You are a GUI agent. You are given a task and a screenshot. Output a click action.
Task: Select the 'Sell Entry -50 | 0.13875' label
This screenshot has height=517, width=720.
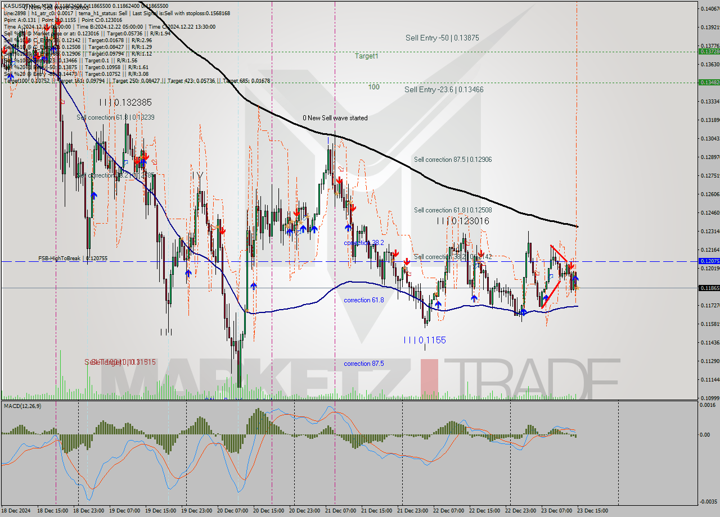coord(442,38)
